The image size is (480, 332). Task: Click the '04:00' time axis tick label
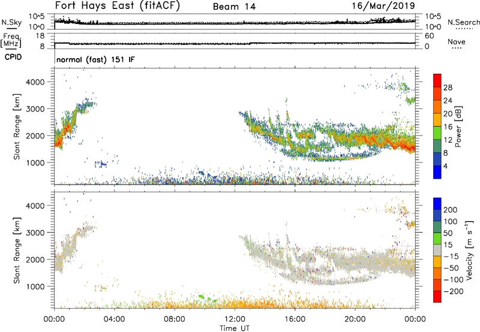tap(114, 319)
